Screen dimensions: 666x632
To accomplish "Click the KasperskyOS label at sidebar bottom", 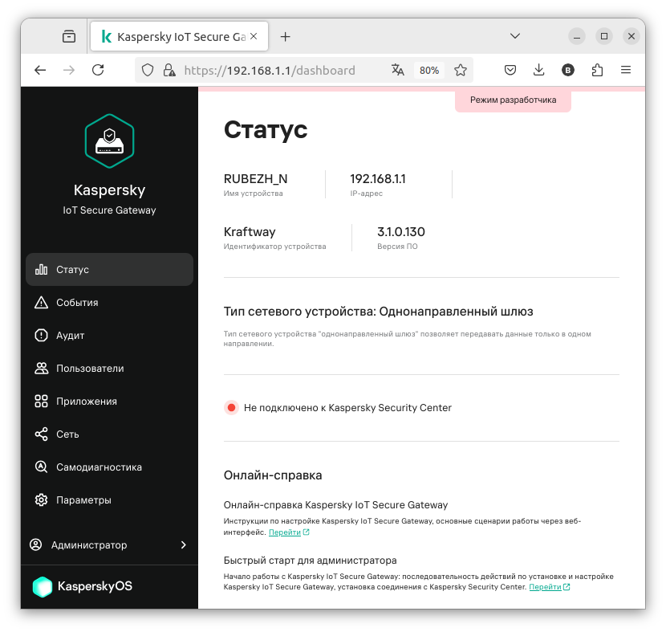I will (95, 586).
